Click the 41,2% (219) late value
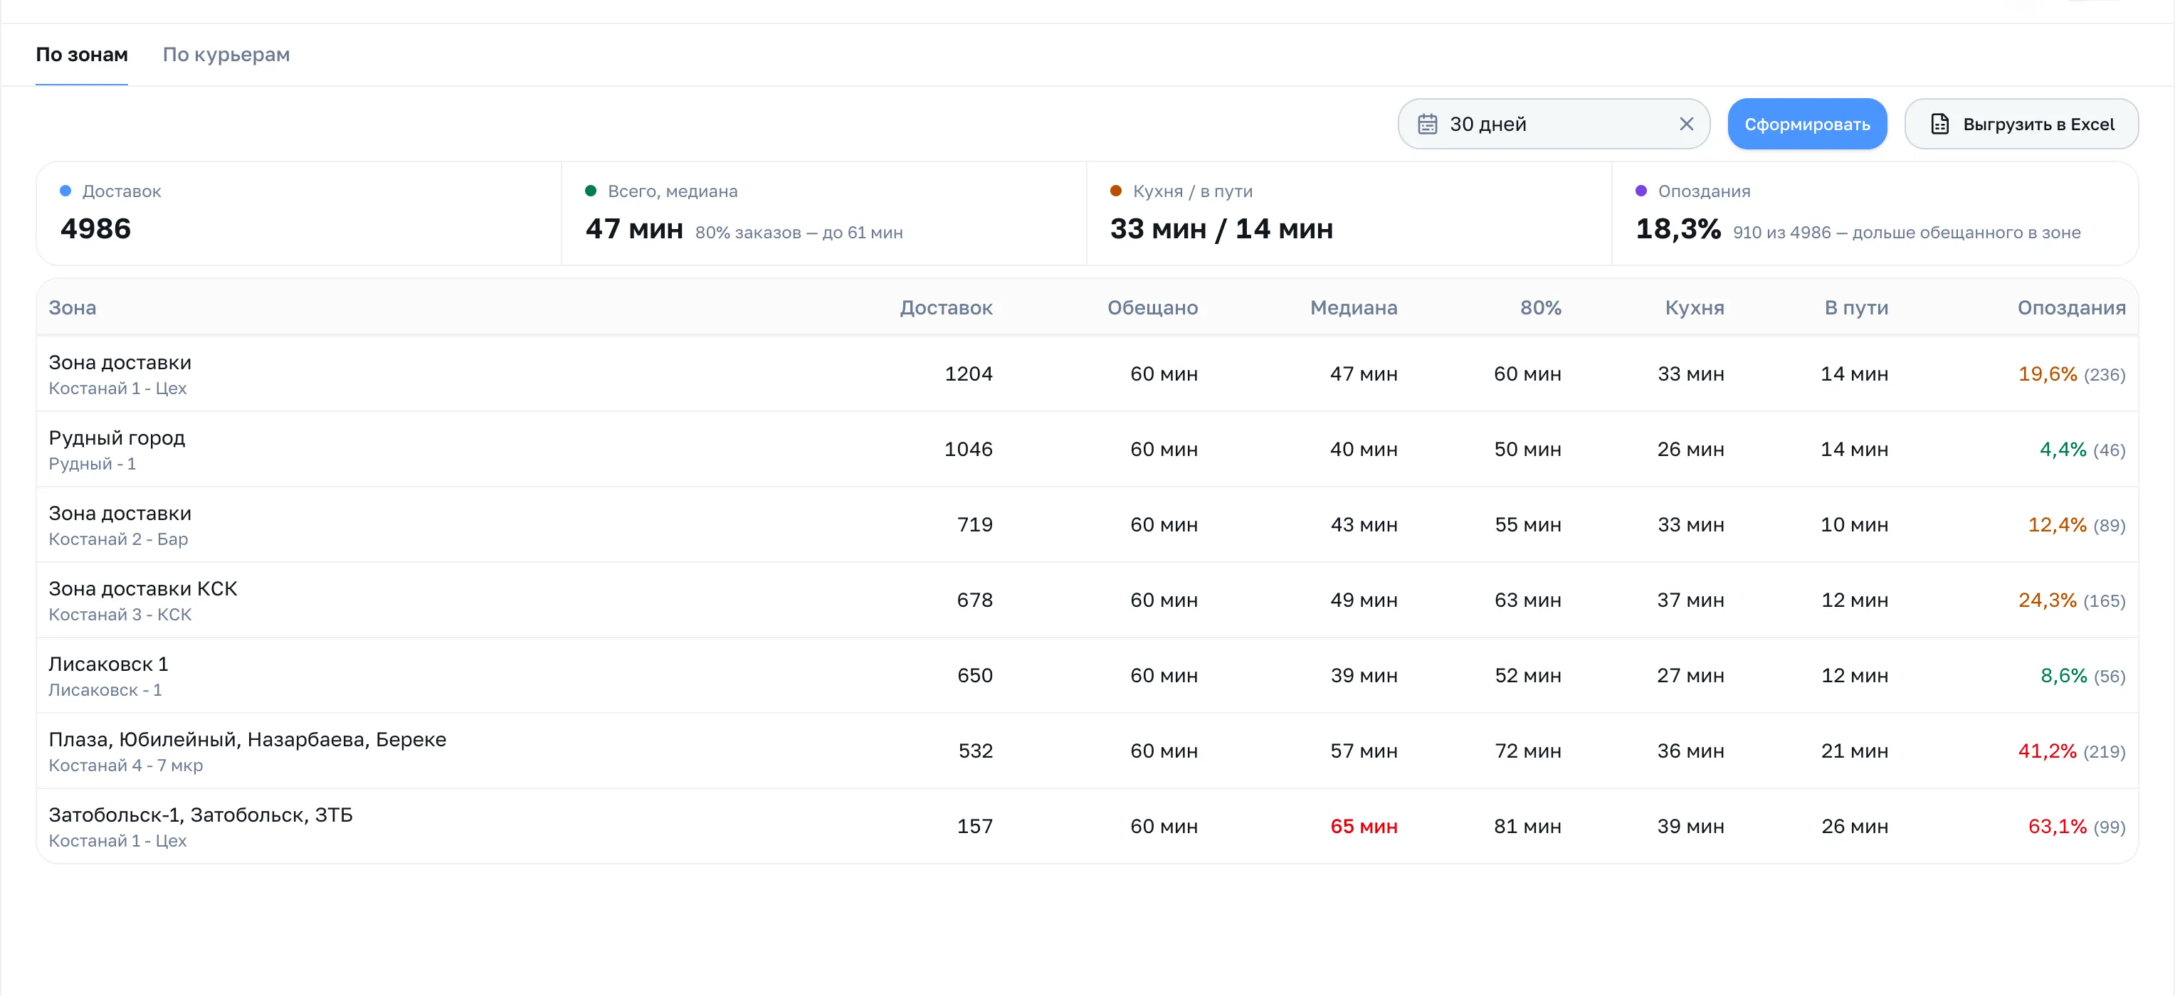The width and height of the screenshot is (2175, 996). (2071, 751)
